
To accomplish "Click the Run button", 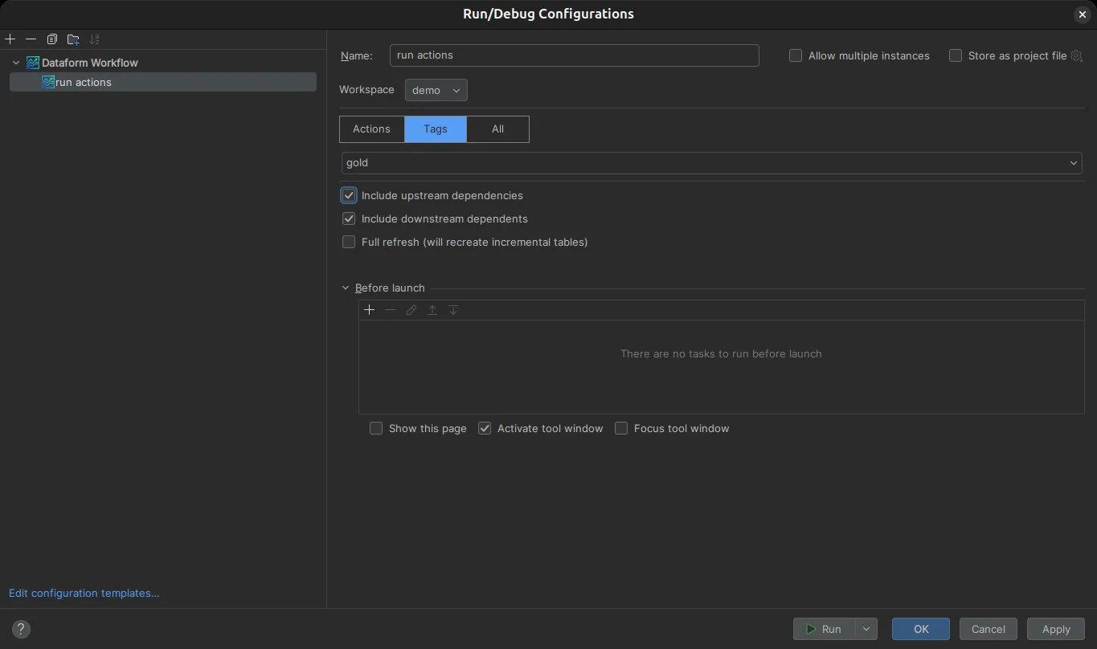I will tap(824, 629).
